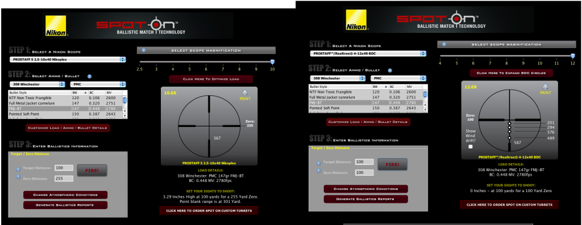Select the Full Metal Jacket cannelure row, left panel

tap(65, 103)
